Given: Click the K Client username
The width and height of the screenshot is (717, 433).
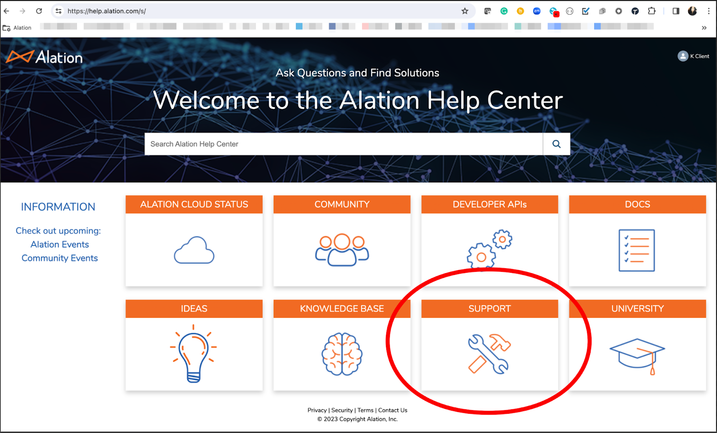Looking at the screenshot, I should pos(700,56).
